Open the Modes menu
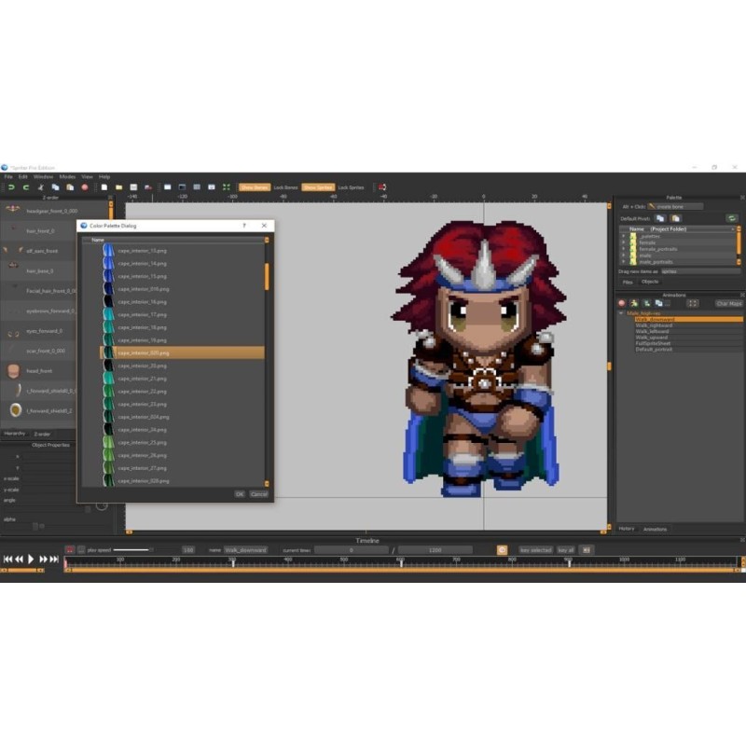Image resolution: width=746 pixels, height=746 pixels. coord(67,176)
